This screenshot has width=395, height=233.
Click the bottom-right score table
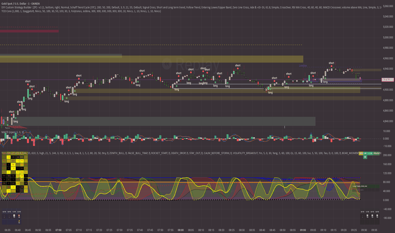pyautogui.click(x=370, y=217)
